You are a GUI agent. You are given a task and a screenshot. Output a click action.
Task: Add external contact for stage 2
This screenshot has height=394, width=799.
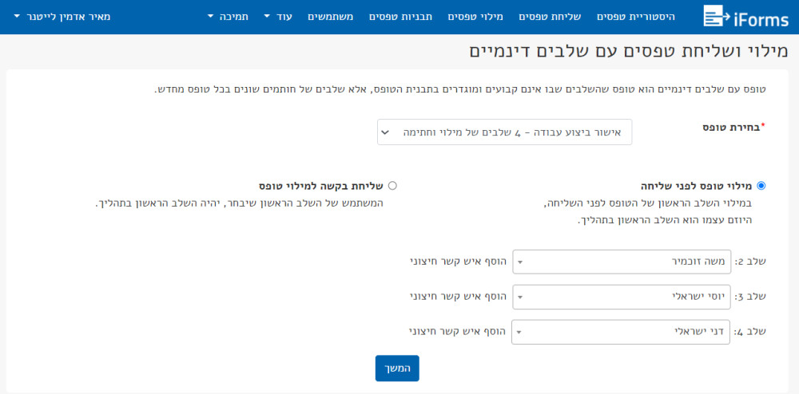458,262
